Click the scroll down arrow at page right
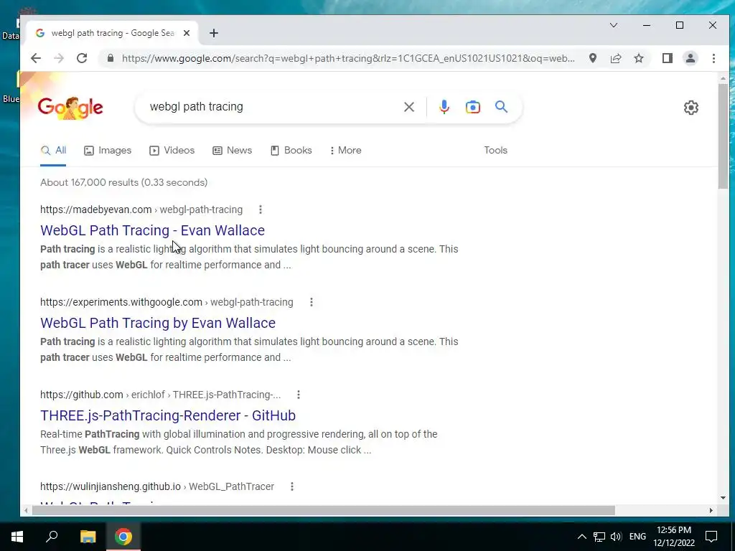735x551 pixels. coord(723,498)
